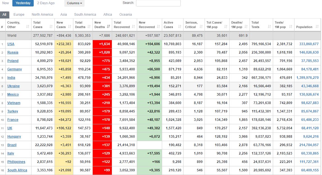322x175 pixels.
Task: Sort by Serious, Critical column icon
Action: pyautogui.click(x=201, y=27)
